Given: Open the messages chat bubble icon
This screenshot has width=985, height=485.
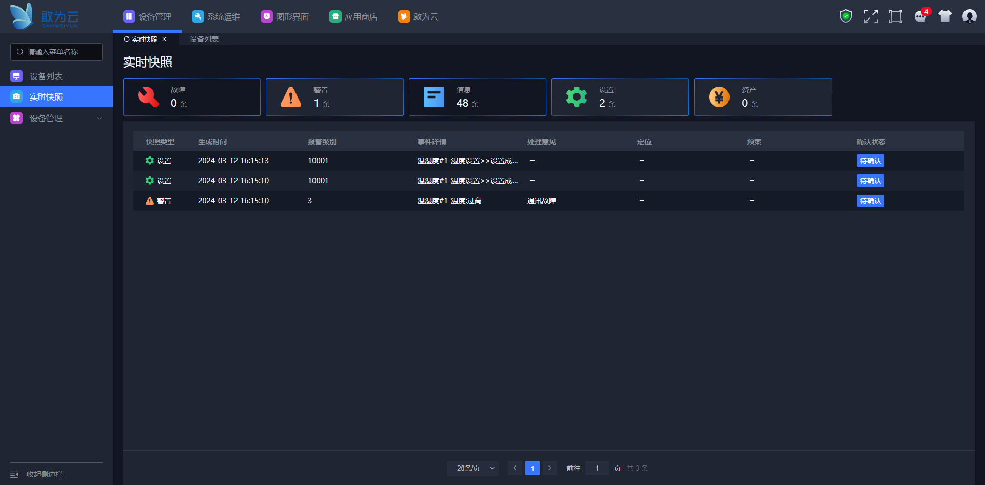Looking at the screenshot, I should pos(920,16).
